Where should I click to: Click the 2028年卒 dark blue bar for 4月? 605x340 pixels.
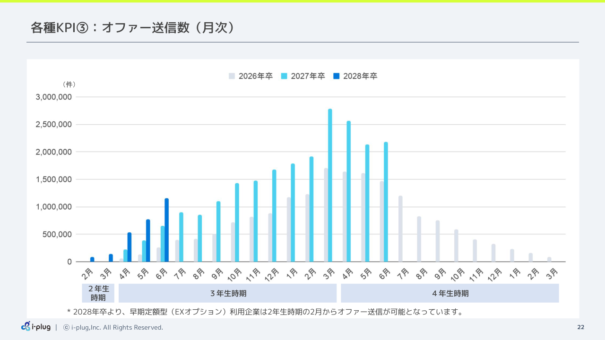[130, 247]
